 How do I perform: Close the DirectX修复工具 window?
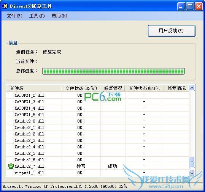199,6
